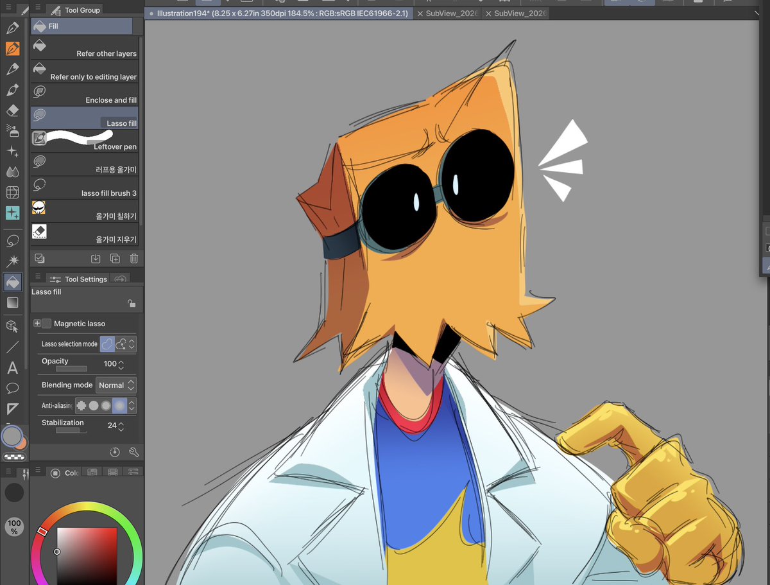Click the Stabilization slider bar
The height and width of the screenshot is (585, 770).
coord(71,430)
